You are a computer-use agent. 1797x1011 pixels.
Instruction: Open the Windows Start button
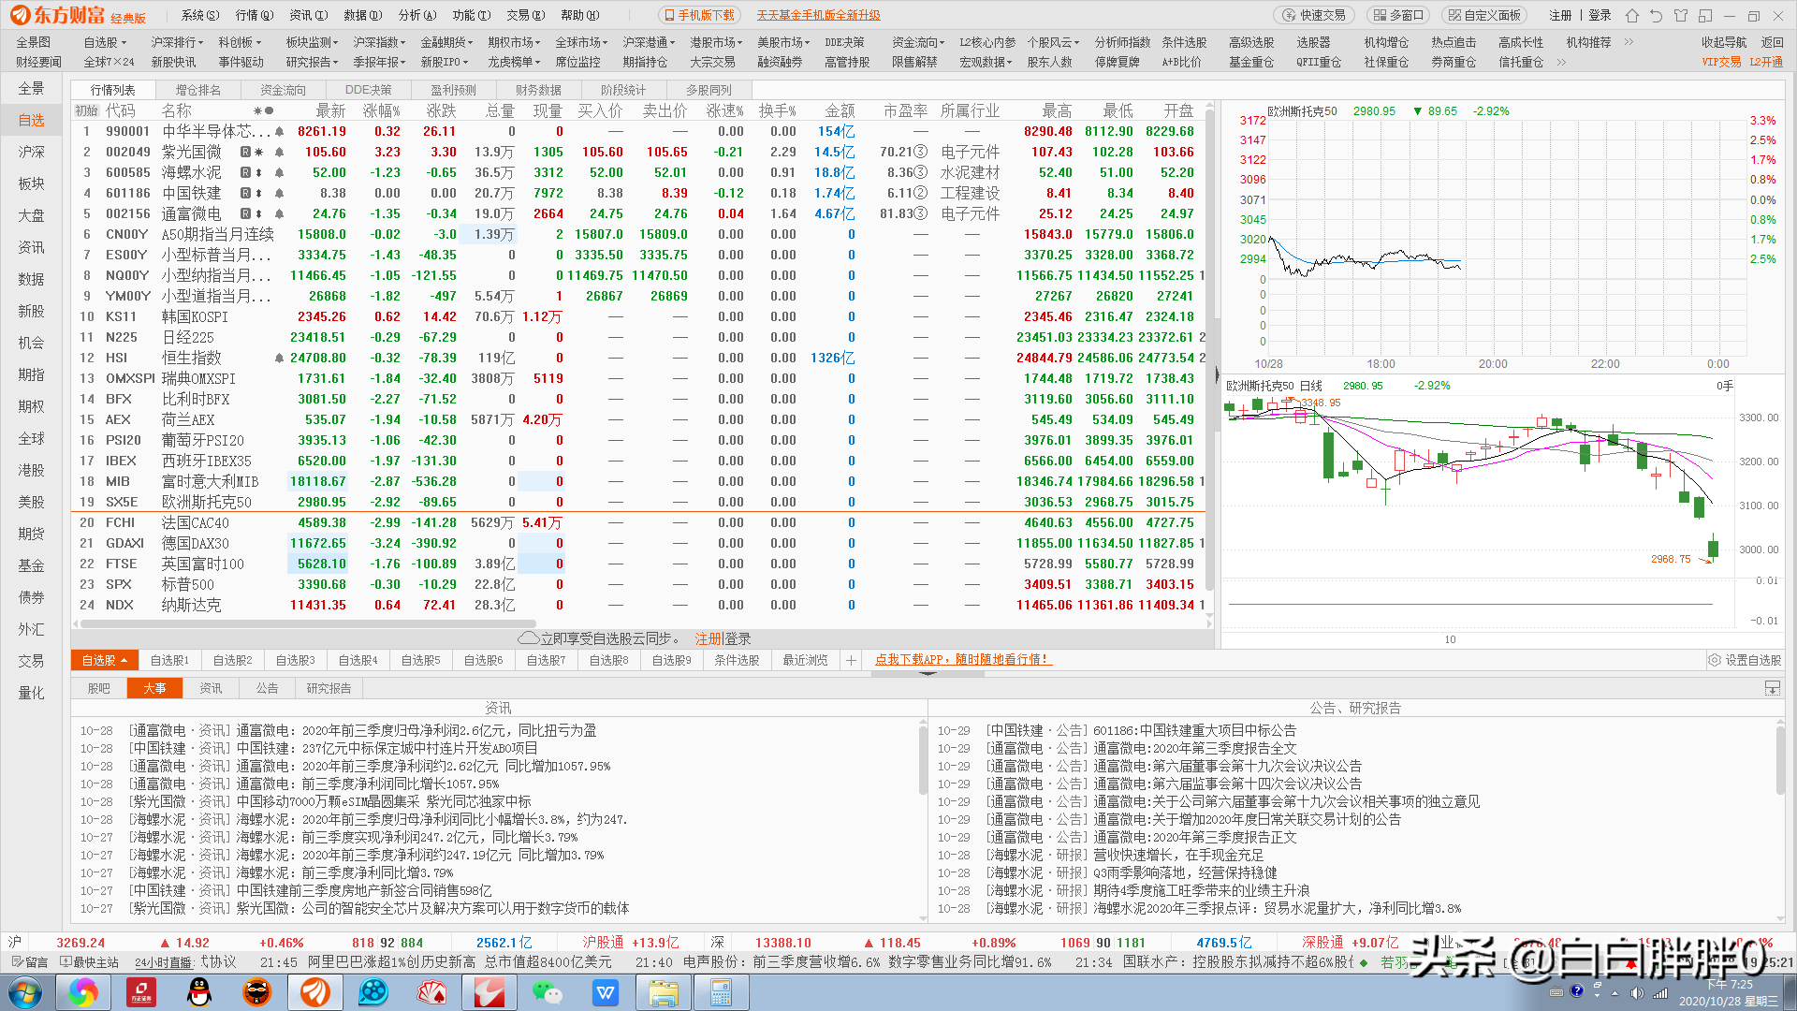coord(25,992)
